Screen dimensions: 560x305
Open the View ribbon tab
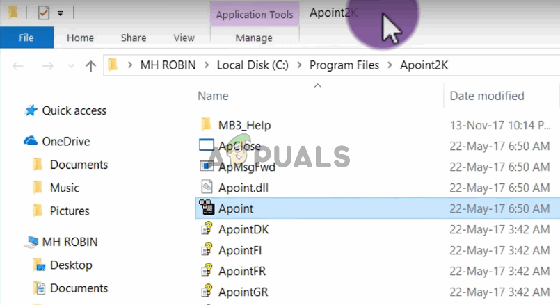point(184,38)
